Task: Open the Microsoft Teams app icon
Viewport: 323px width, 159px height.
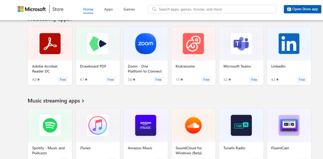Action: point(241,43)
